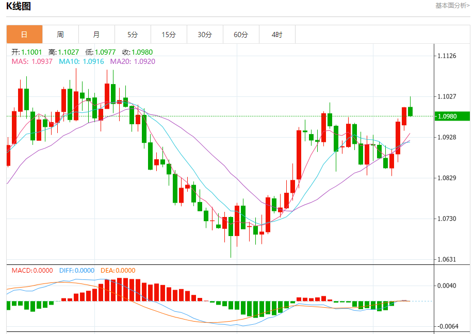Click the 0.0040 MACD axis label
The width and height of the screenshot is (474, 334).
click(447, 286)
